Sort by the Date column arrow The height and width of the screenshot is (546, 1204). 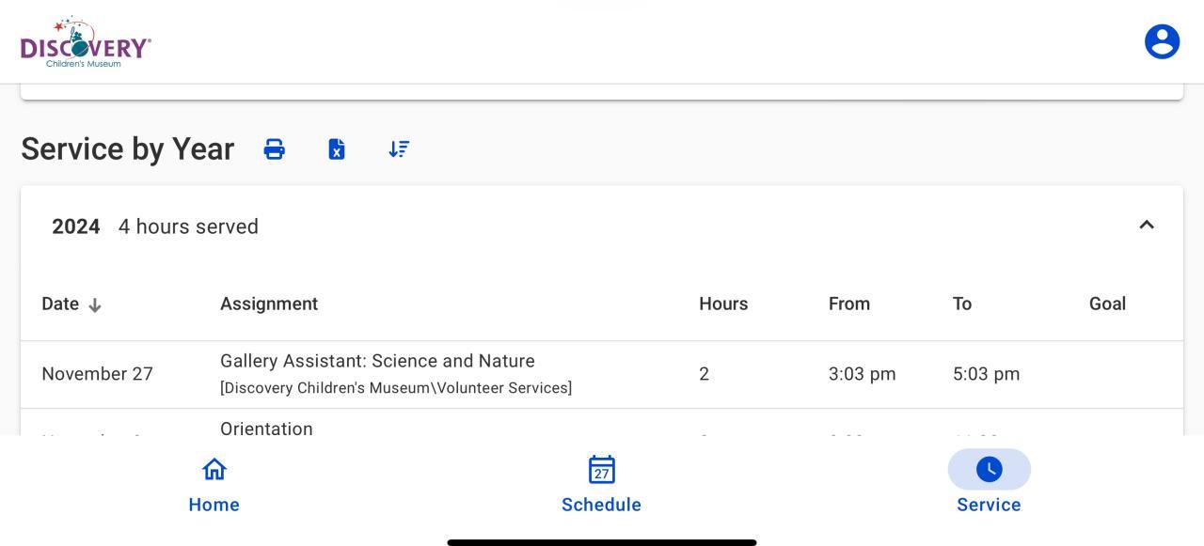(x=95, y=304)
